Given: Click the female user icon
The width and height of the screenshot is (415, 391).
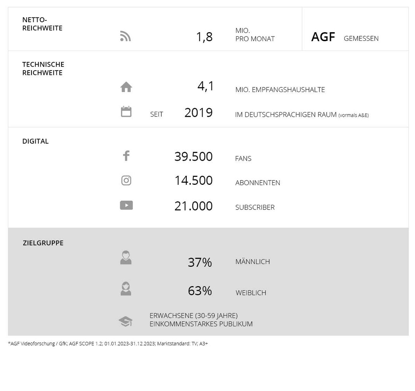Looking at the screenshot, I should tap(126, 289).
